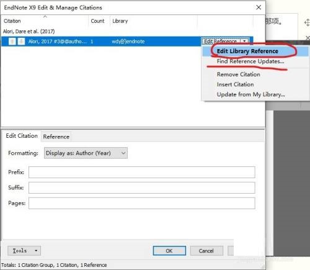Close the Edit & Manage Citations dialog

pos(259,7)
